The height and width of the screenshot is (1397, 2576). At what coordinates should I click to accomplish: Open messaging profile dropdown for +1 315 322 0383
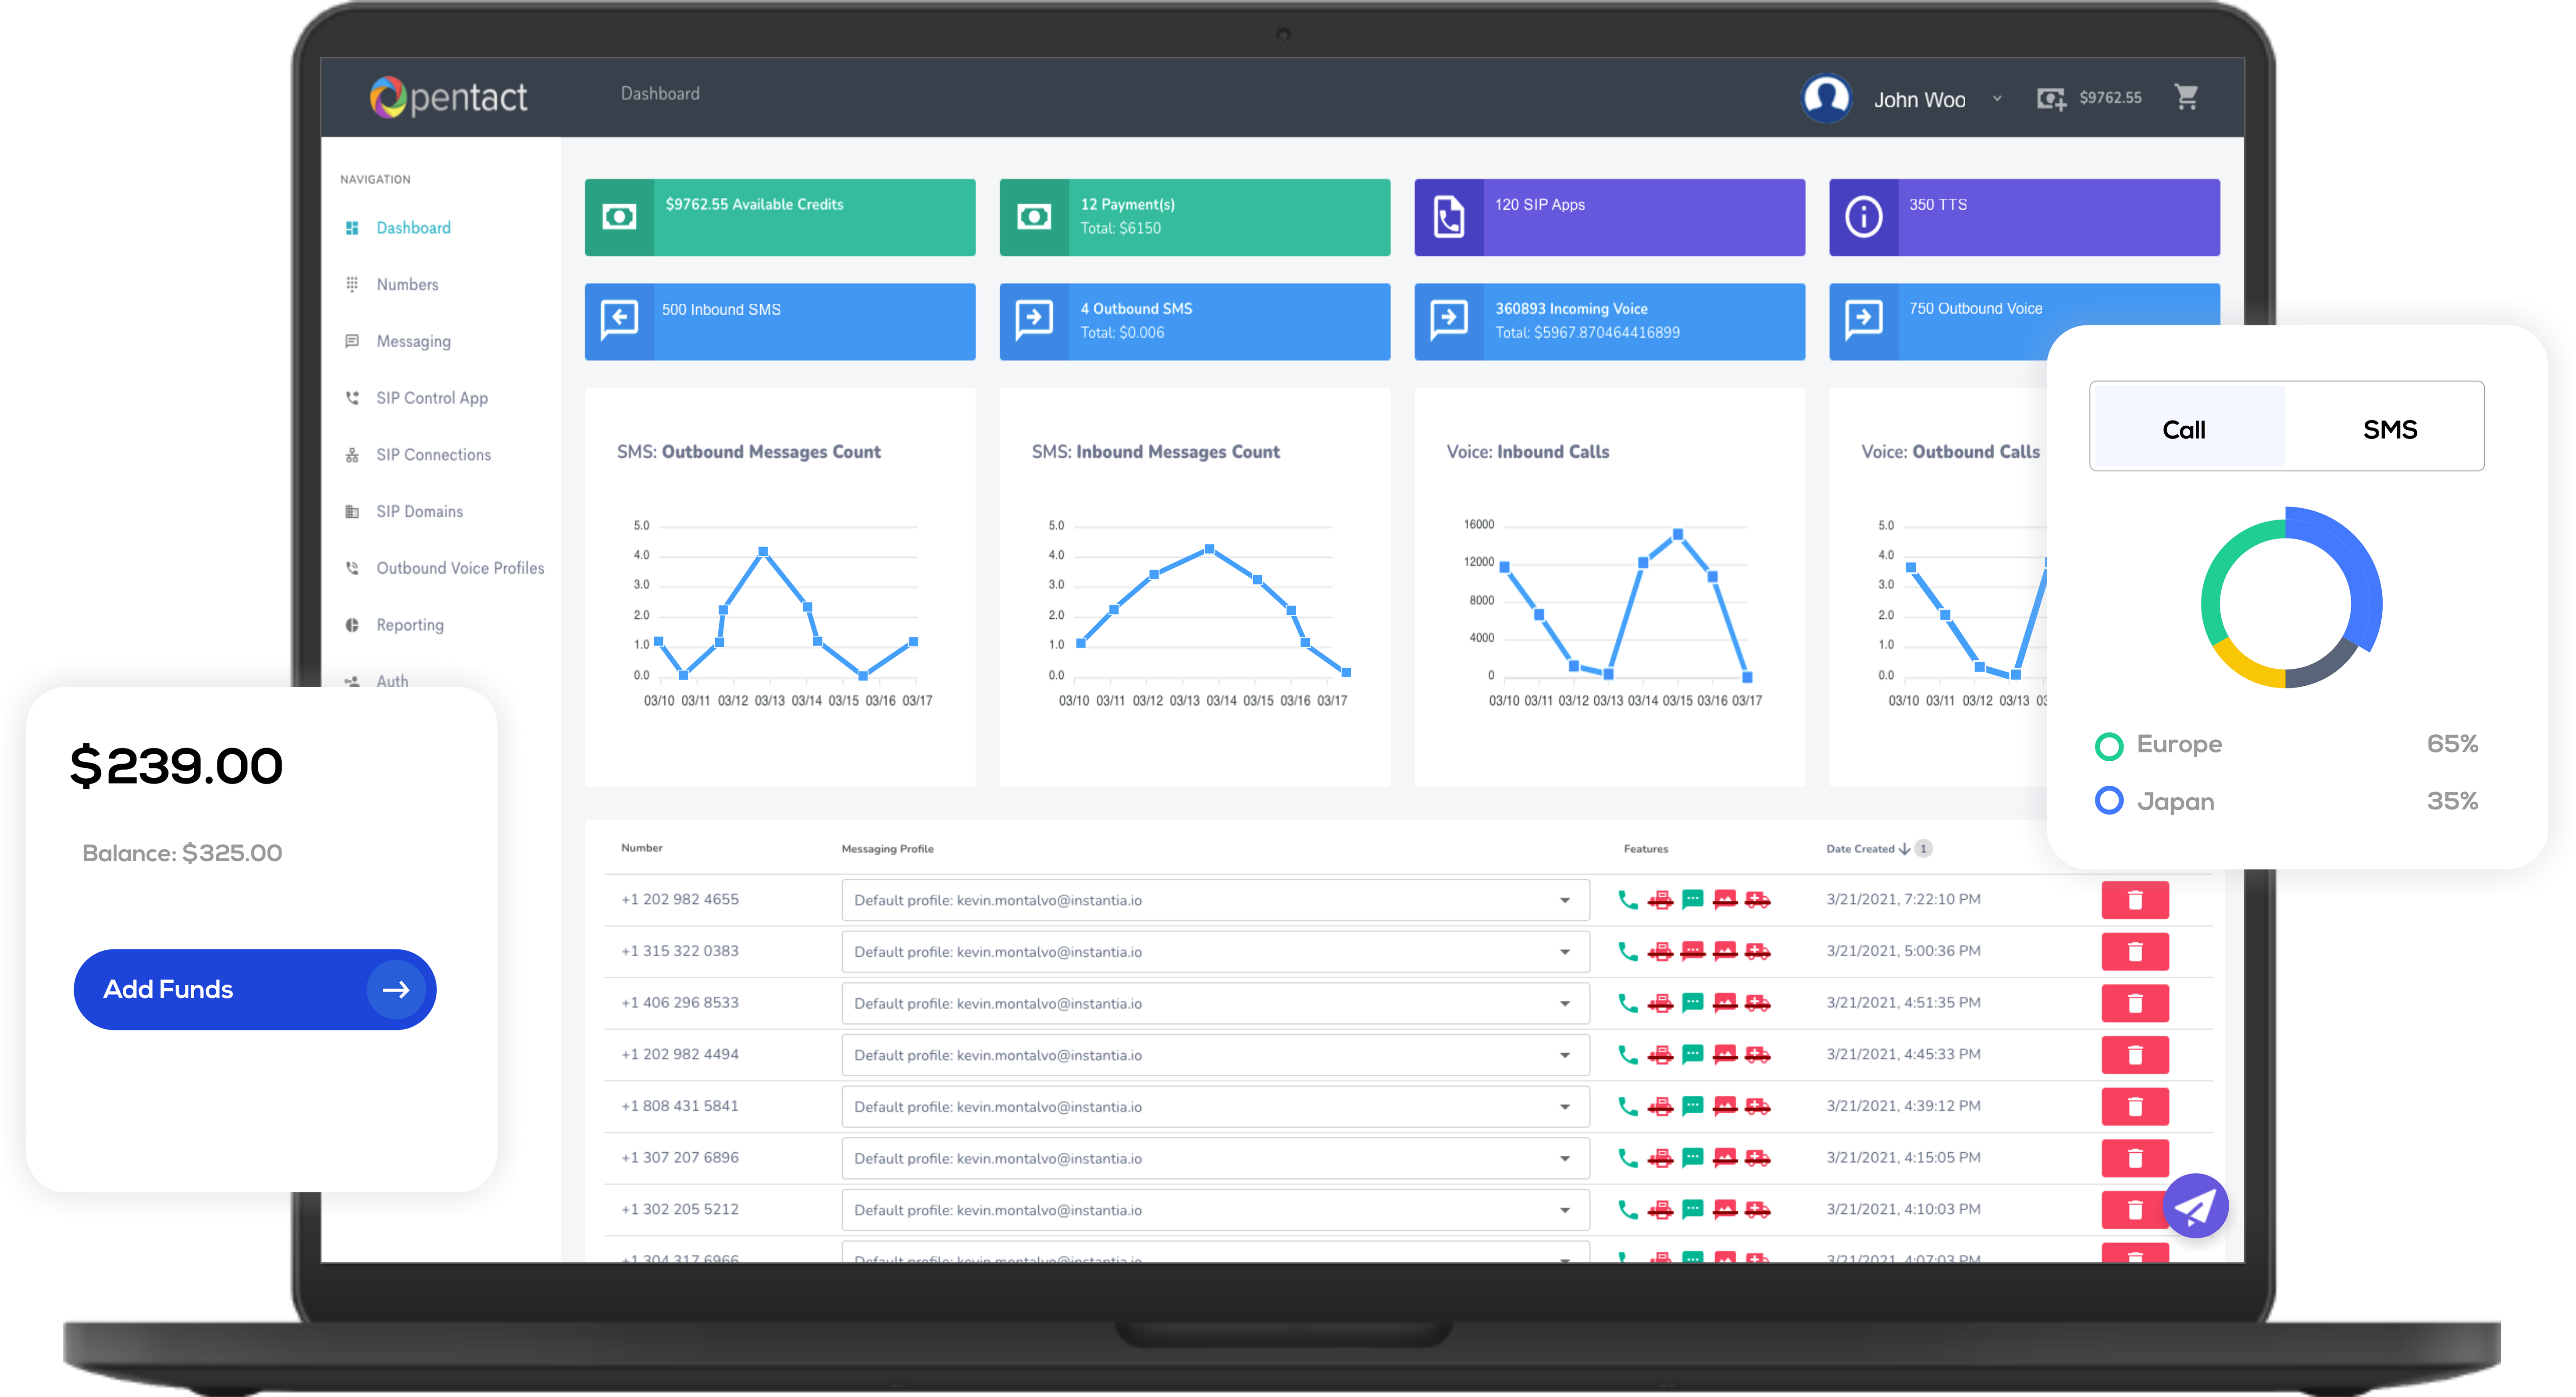1215,952
